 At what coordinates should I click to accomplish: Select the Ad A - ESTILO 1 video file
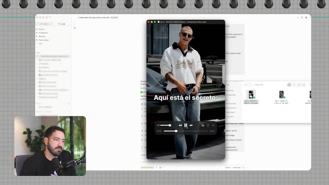tap(251, 97)
